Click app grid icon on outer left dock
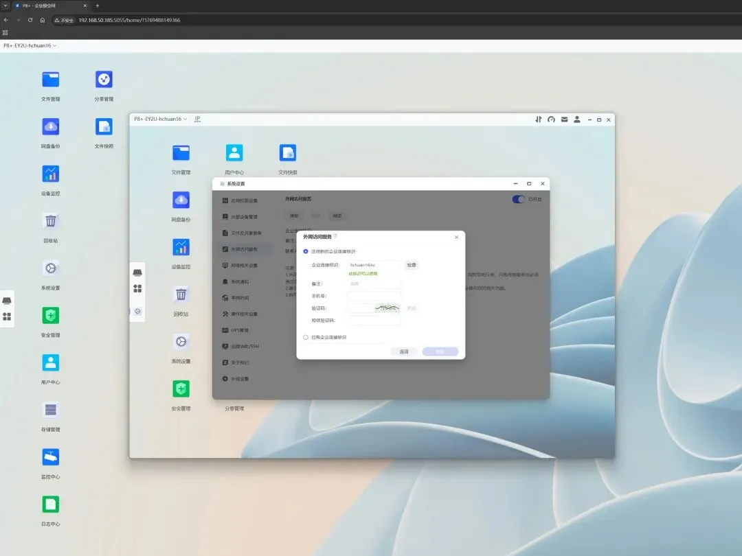Screen dimensions: 742x556 (7, 316)
